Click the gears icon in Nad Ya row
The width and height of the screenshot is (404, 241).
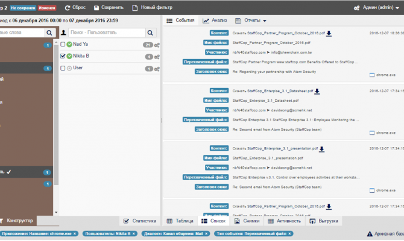click(x=157, y=45)
